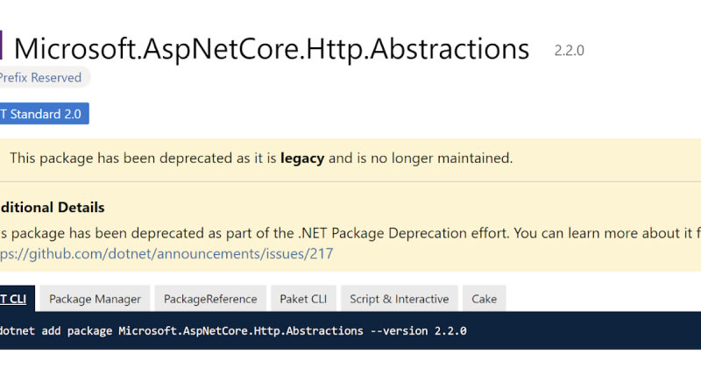The image size is (701, 368).
Task: Click the Additional Details heading
Action: [x=53, y=208]
